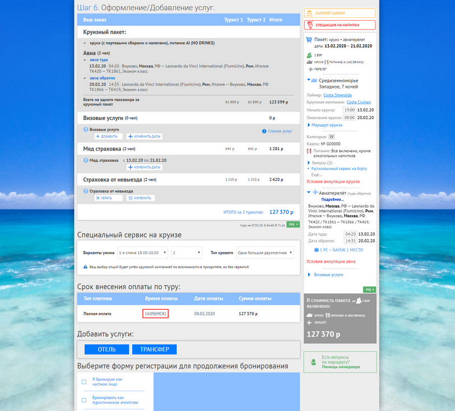This screenshot has width=455, height=411.
Task: Expand Маршрут круиза in the sidebar
Action: 326,125
